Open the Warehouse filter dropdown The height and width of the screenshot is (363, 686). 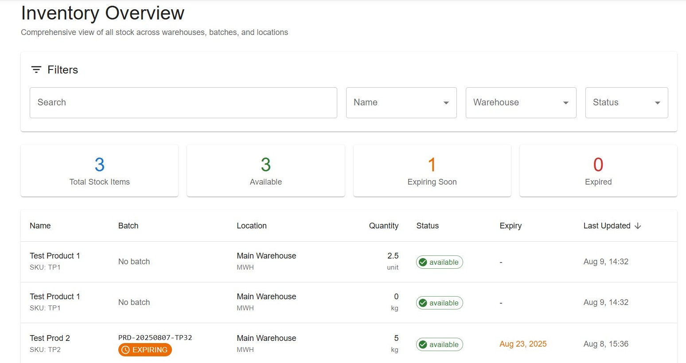coord(521,102)
